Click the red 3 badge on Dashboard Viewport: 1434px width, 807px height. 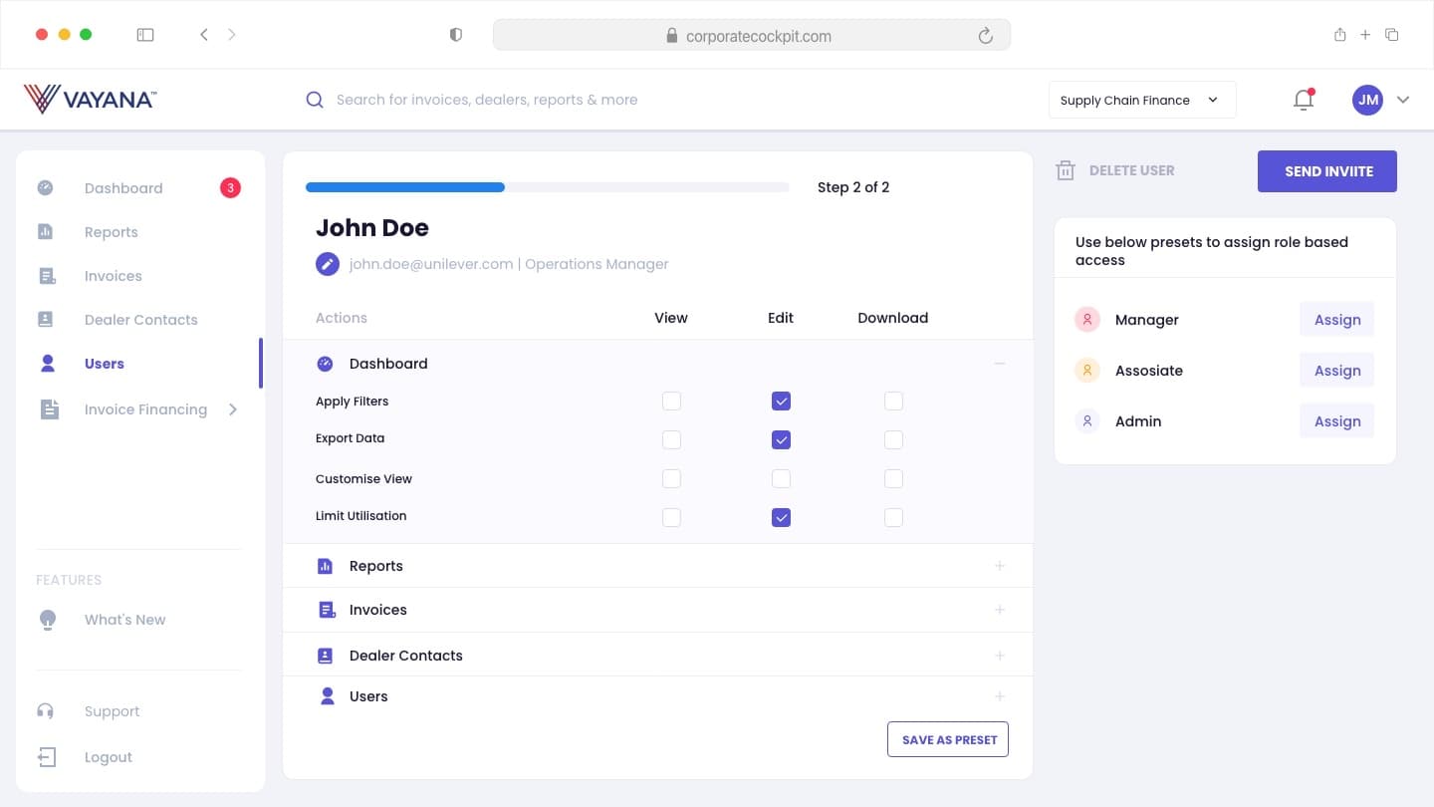click(x=230, y=187)
